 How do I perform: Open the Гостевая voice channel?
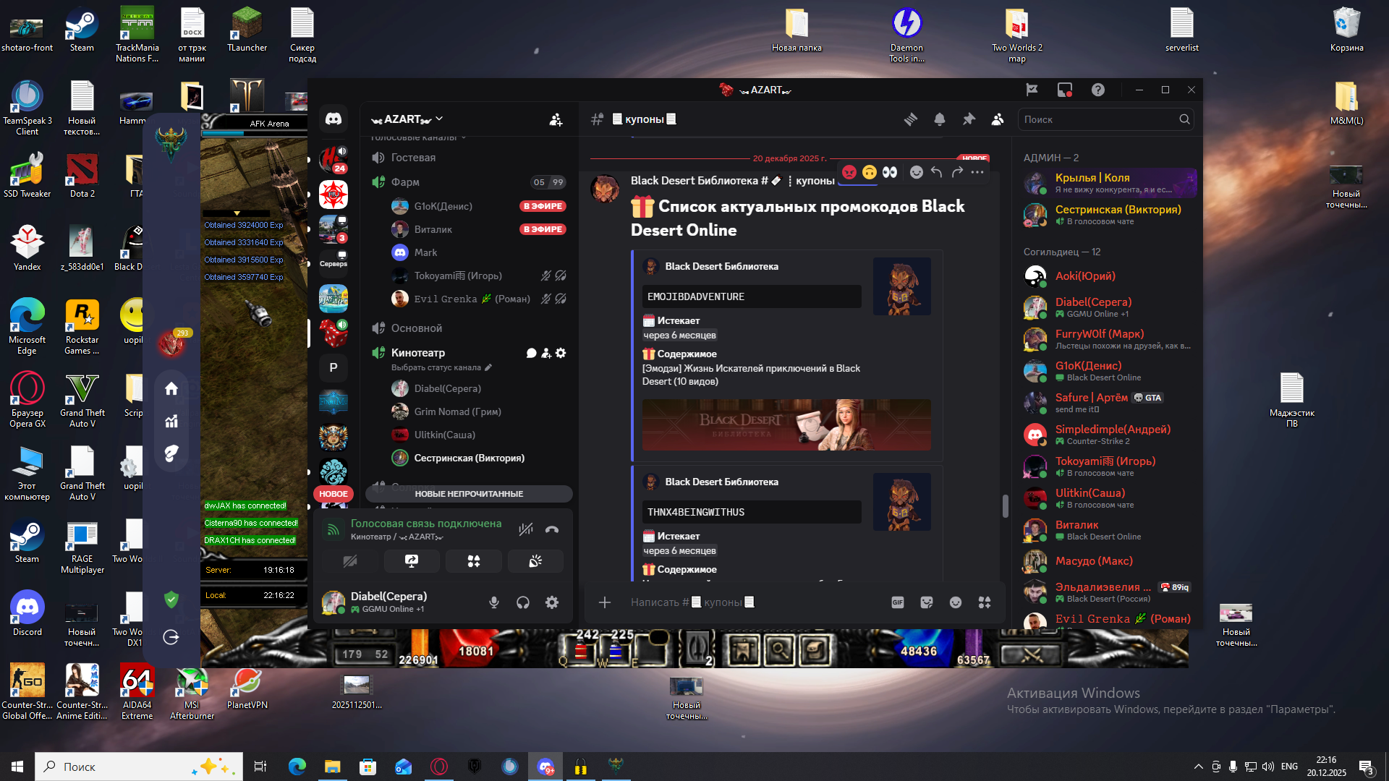[x=413, y=158]
